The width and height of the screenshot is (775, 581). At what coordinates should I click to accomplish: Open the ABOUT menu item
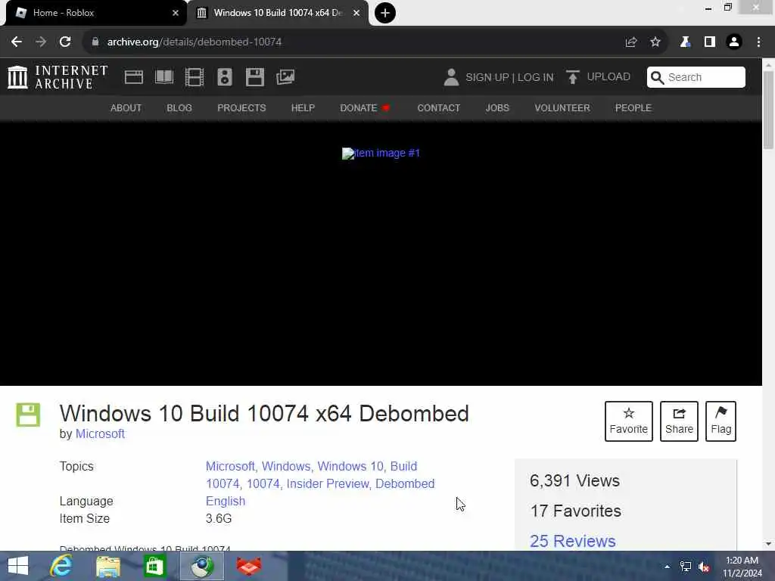pyautogui.click(x=126, y=107)
